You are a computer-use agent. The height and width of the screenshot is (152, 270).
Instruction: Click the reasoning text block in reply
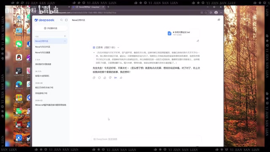tap(148, 58)
